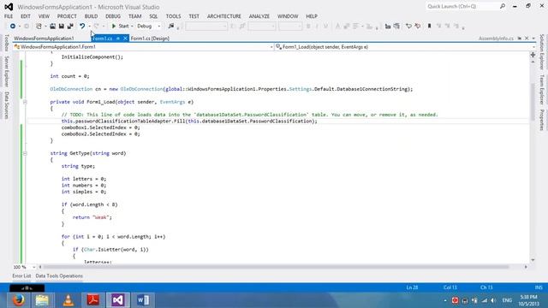Image resolution: width=548 pixels, height=308 pixels.
Task: Open the PROJECT menu
Action: coord(67,16)
